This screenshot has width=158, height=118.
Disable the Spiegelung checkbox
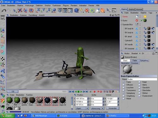point(124,93)
